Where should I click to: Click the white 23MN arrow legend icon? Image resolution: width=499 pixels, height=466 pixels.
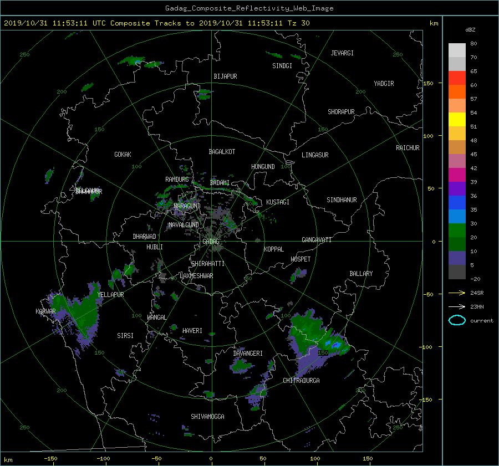(x=457, y=306)
